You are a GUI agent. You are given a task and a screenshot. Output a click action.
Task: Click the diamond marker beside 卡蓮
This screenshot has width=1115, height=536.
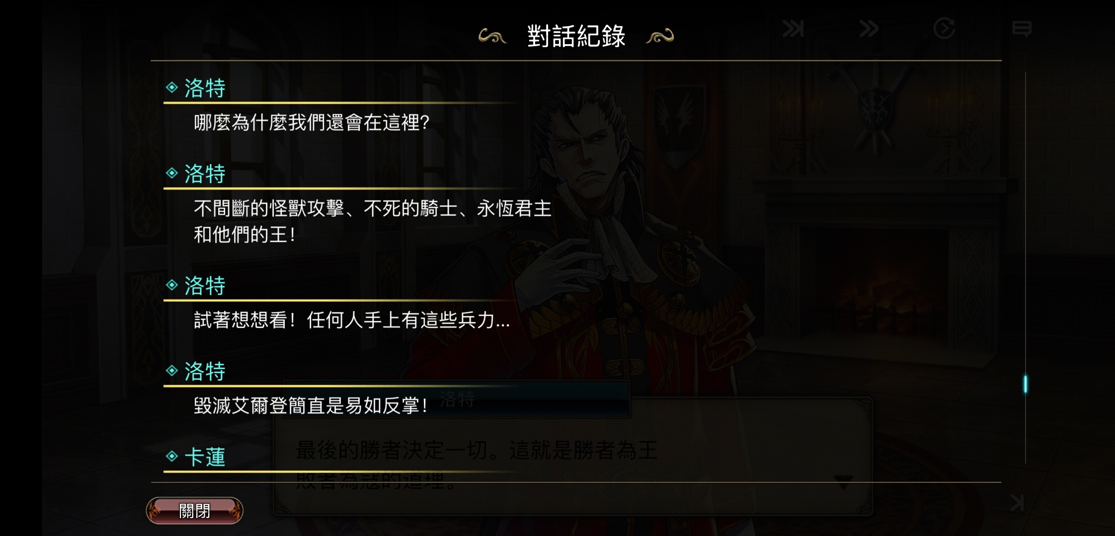pyautogui.click(x=172, y=456)
